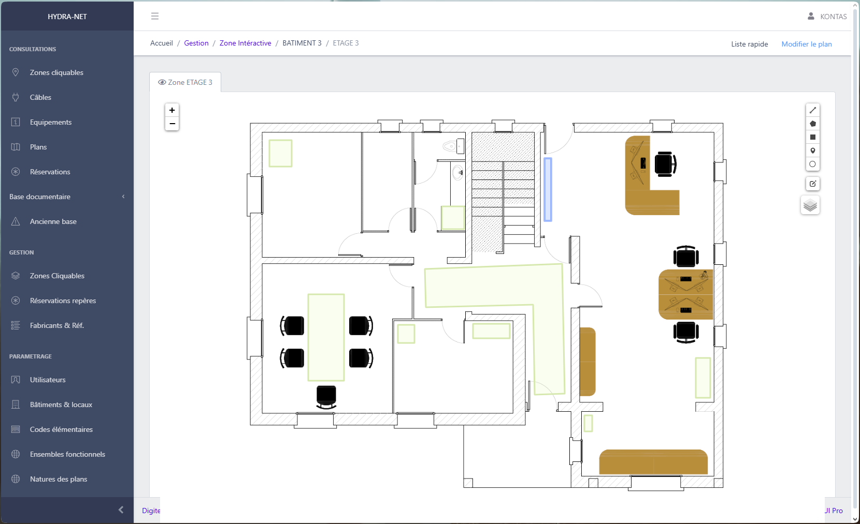Open the Modifier le plan link
Screen dimensions: 860x524
coord(806,43)
